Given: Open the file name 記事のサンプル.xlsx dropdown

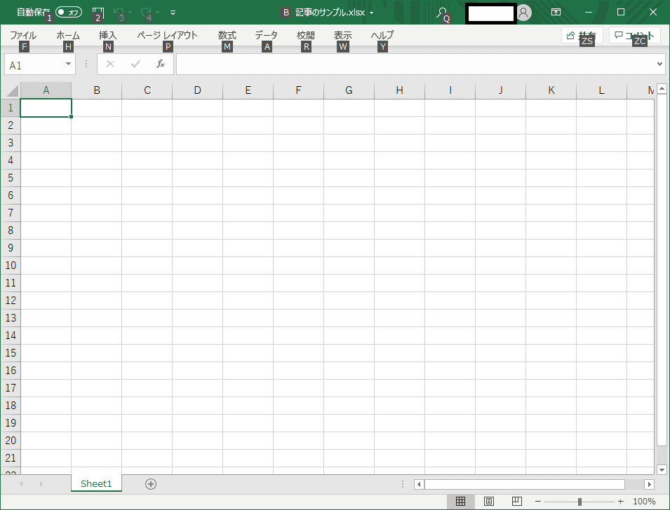Looking at the screenshot, I should tap(371, 13).
